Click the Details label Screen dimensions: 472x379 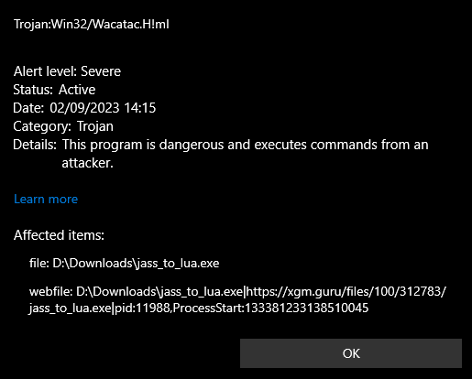click(35, 145)
